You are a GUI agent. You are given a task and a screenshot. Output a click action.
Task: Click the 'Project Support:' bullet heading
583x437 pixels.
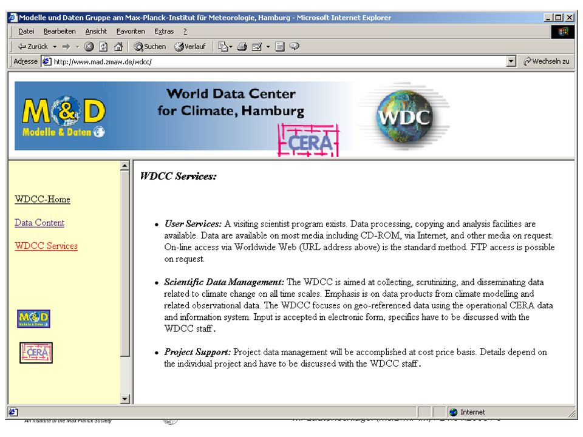[x=197, y=352]
